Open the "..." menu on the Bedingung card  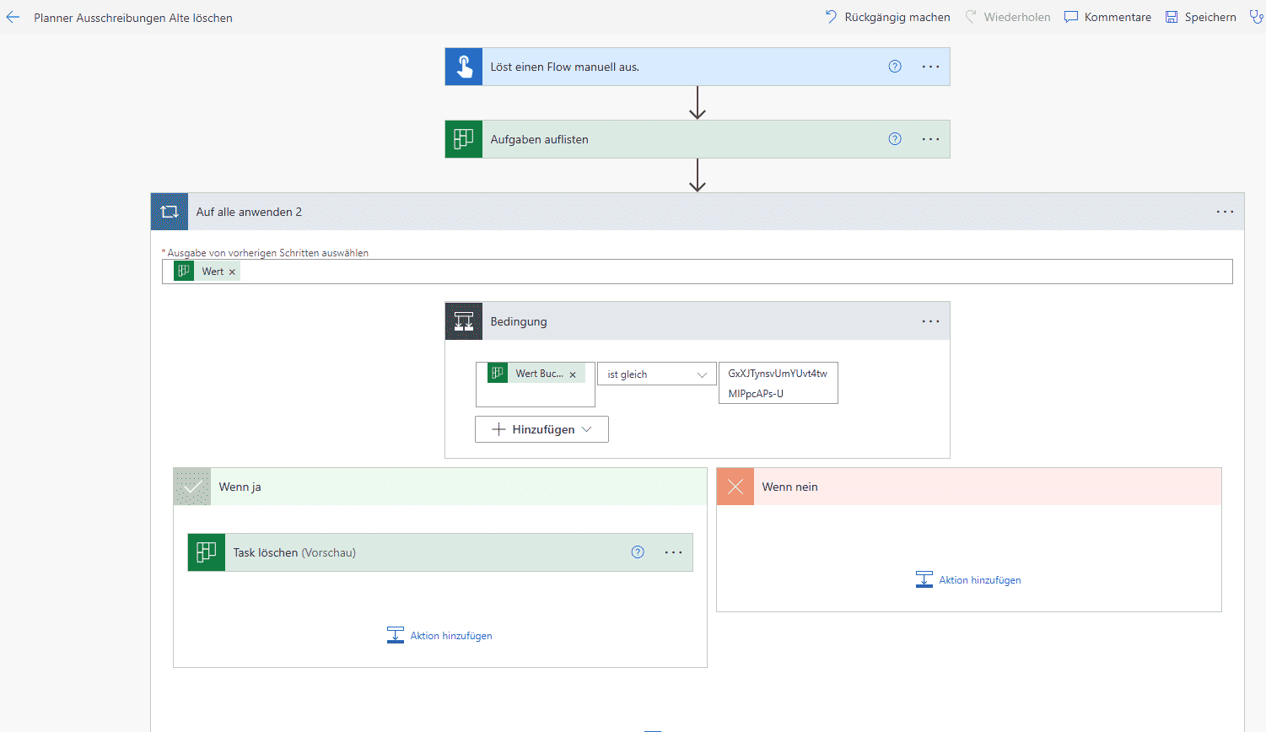[x=930, y=320]
